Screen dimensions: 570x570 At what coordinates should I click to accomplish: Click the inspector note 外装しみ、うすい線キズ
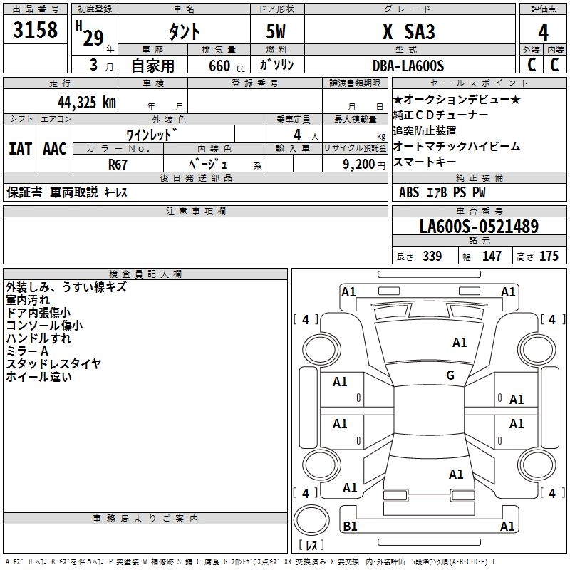(x=66, y=287)
